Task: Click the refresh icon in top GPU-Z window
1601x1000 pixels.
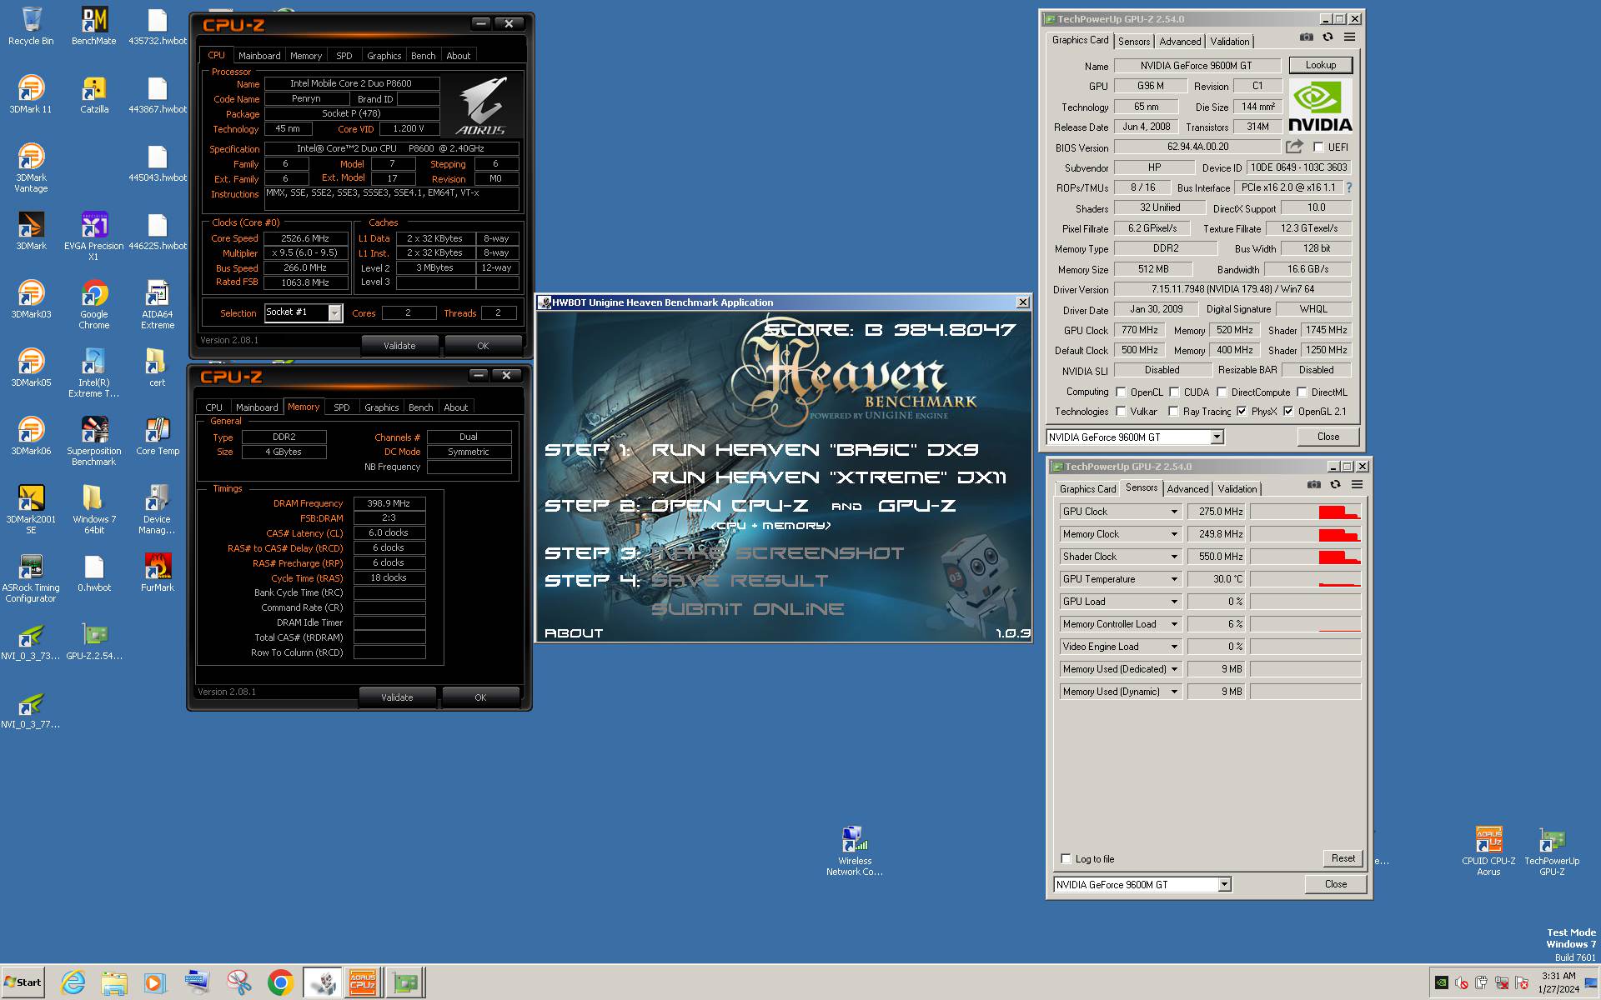Action: coord(1327,37)
